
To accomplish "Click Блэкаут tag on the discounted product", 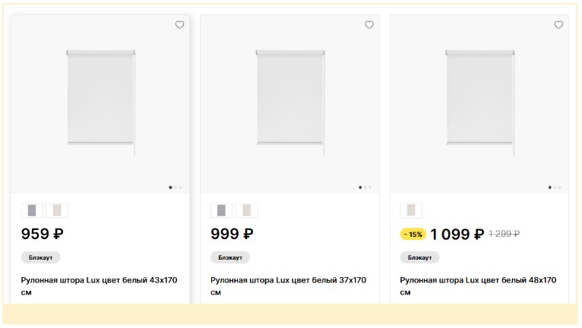I will point(419,257).
